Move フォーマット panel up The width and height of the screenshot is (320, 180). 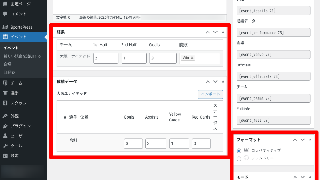295,140
